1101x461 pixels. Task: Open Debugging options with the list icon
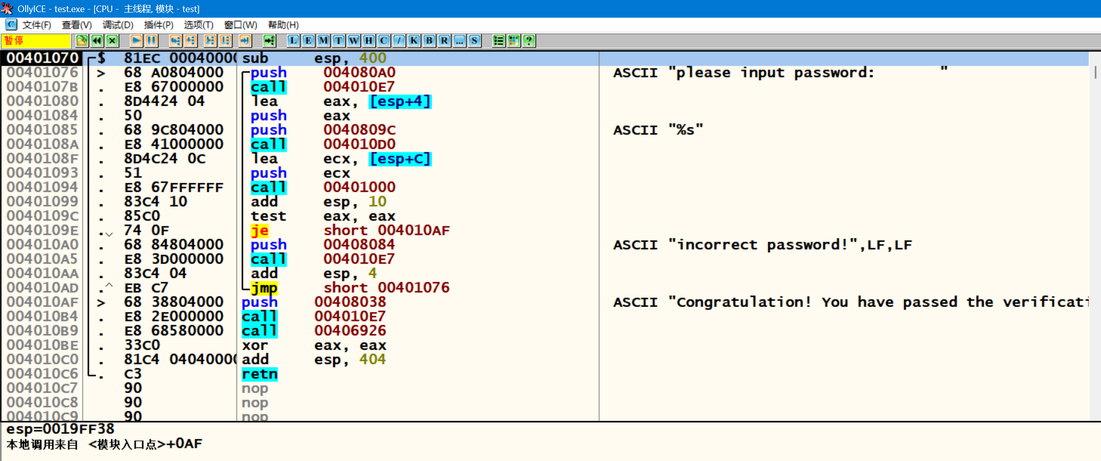[499, 41]
